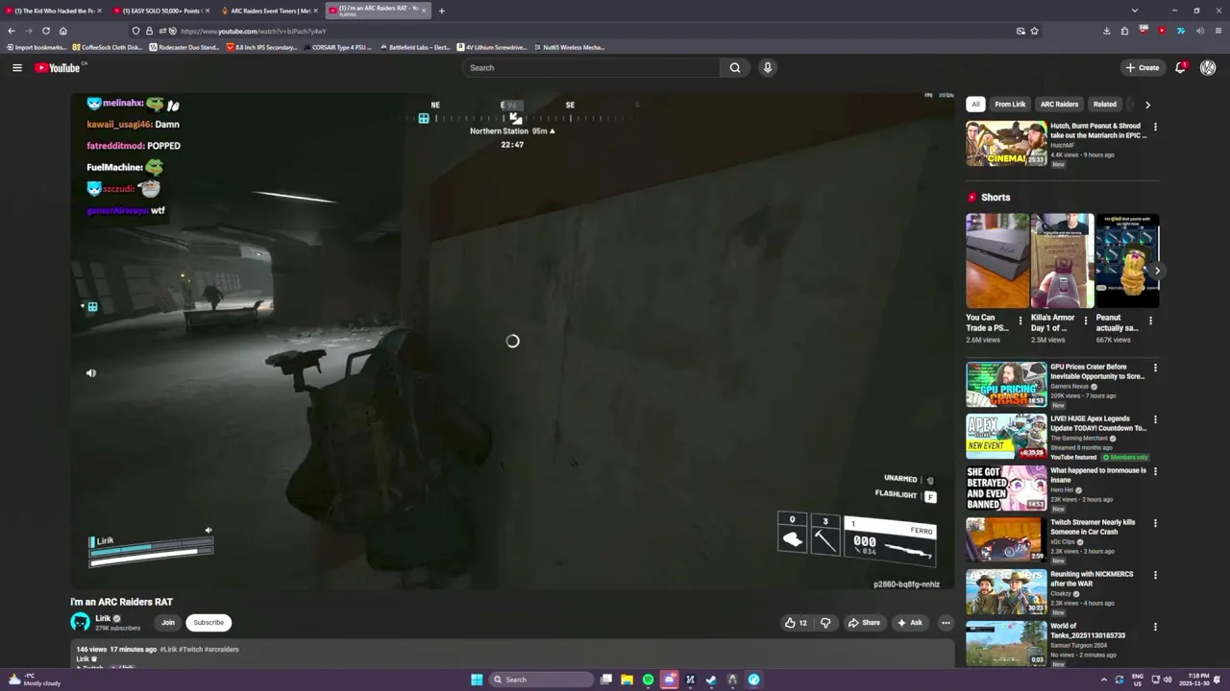Dislike this video
This screenshot has height=691, width=1230.
(x=825, y=623)
